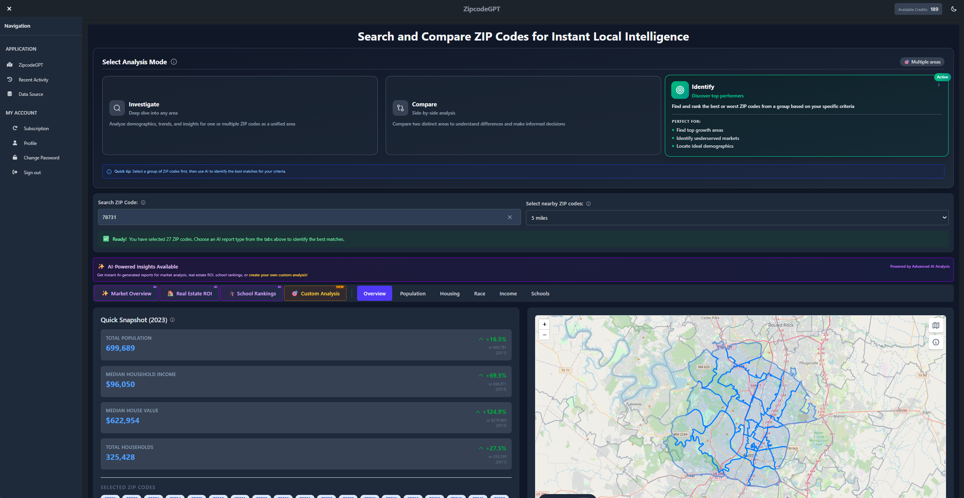Toggle dark mode moon icon
This screenshot has width=964, height=498.
click(954, 9)
